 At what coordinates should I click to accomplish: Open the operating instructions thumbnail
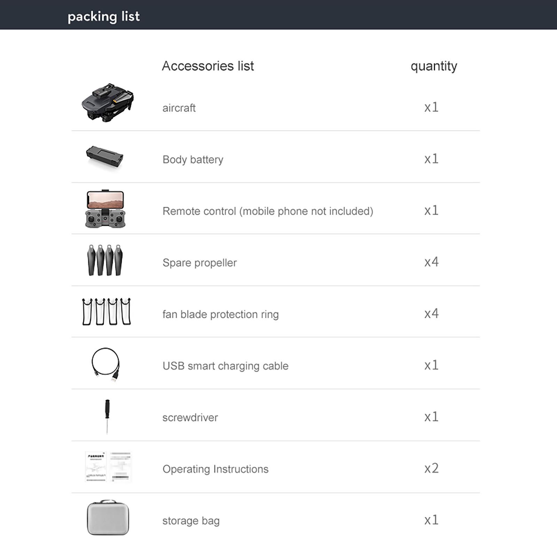(108, 467)
